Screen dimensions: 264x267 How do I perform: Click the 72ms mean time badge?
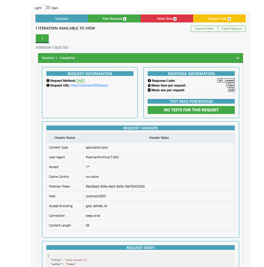coord(230,85)
